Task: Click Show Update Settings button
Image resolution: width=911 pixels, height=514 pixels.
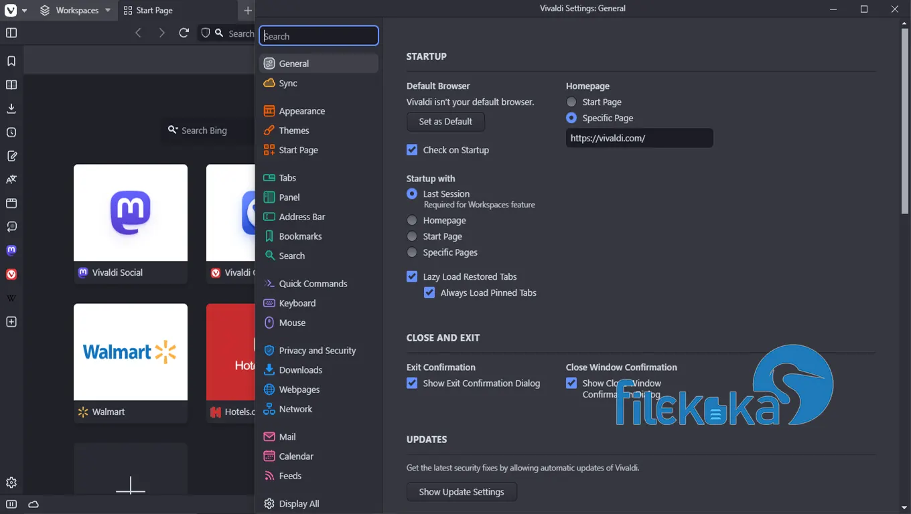Action: pos(462,492)
